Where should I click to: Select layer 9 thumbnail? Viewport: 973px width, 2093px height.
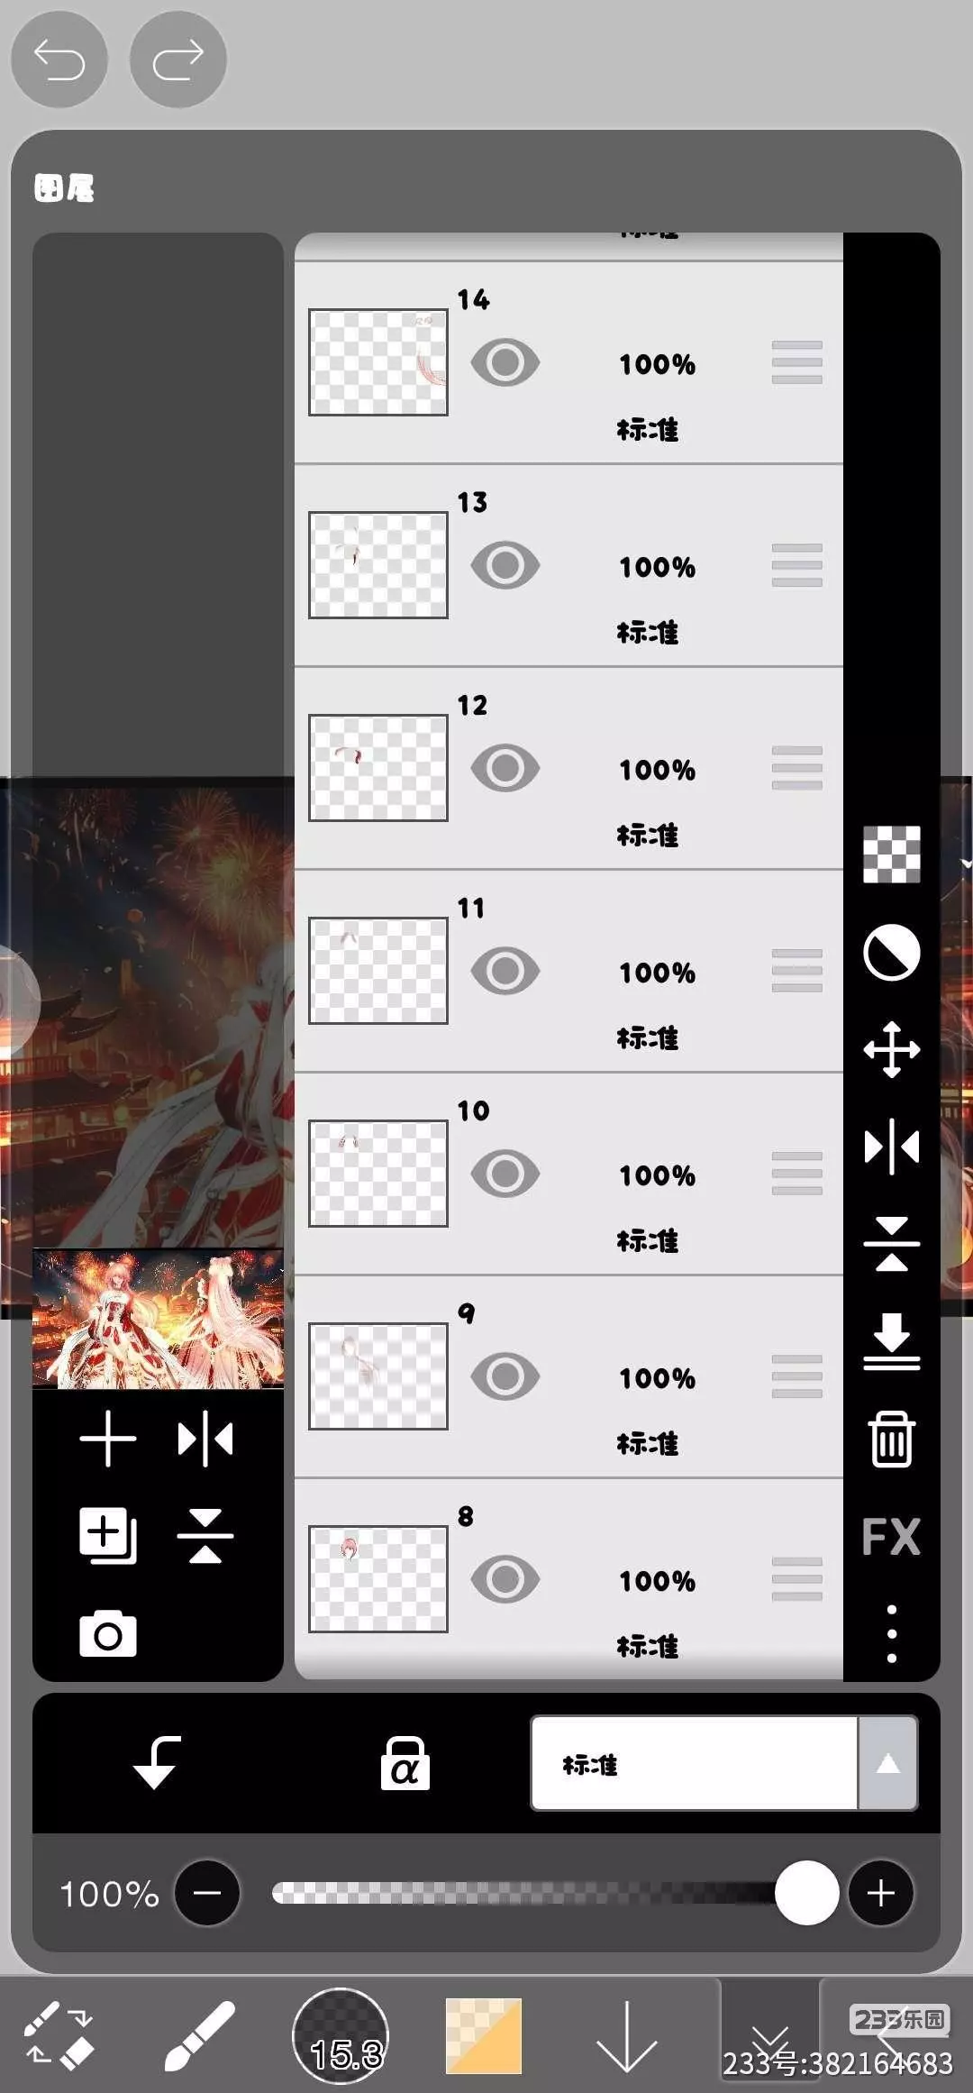click(x=378, y=1376)
